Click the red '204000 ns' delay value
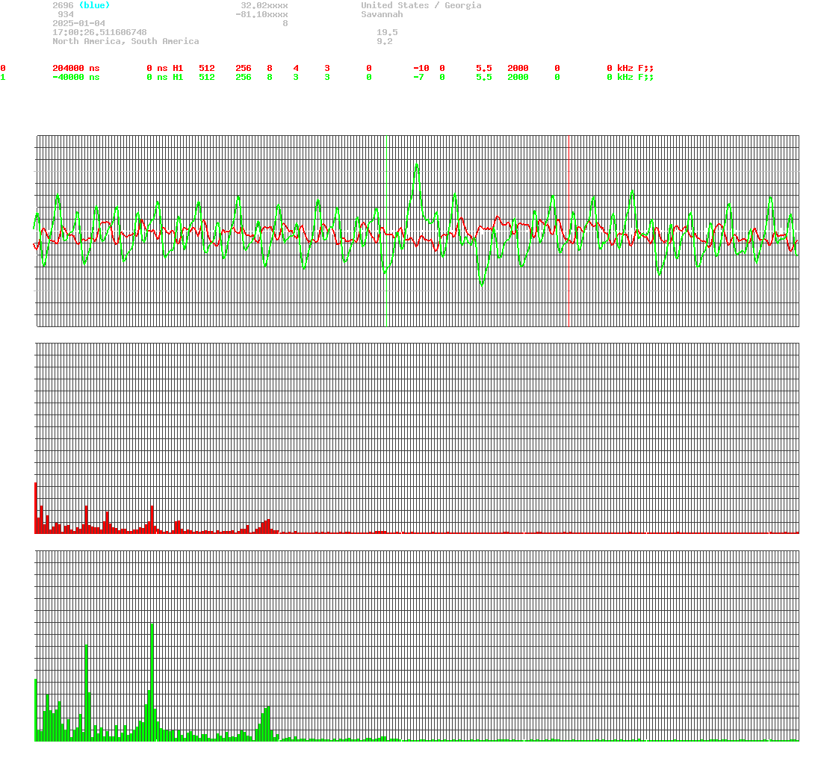818x758 pixels. tap(76, 69)
